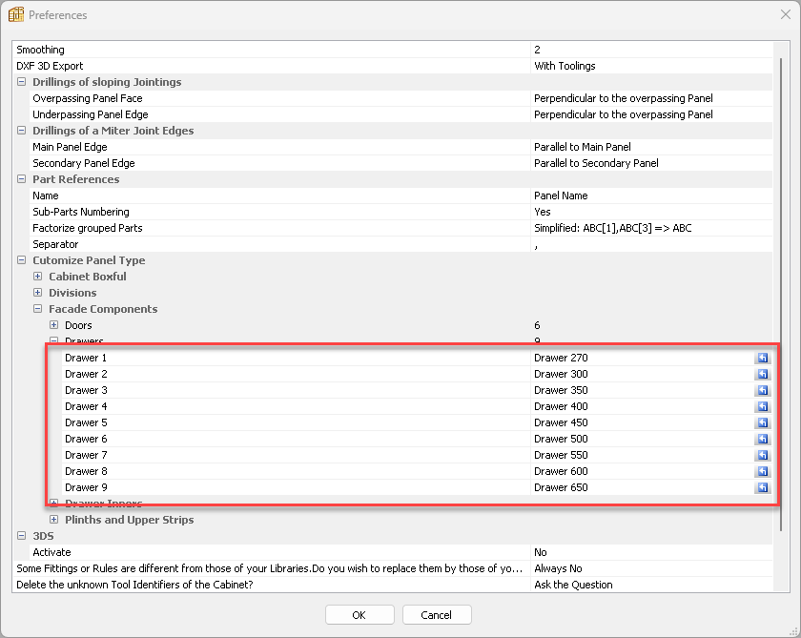Click the reset icon for Drawer 3
This screenshot has height=638, width=801.
click(762, 391)
